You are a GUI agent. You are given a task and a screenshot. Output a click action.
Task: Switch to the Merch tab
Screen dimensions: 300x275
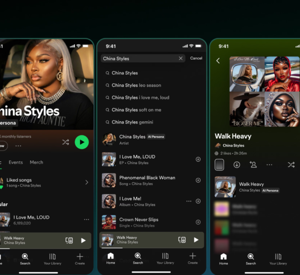36,162
